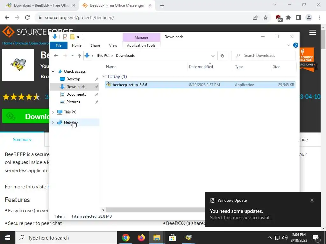Click the horizontal scrollbar left arrow
The width and height of the screenshot is (326, 244).
point(103,210)
